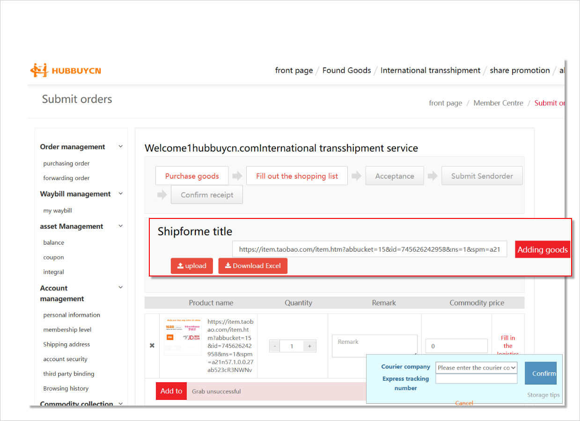Remove product row with X icon

tap(152, 346)
